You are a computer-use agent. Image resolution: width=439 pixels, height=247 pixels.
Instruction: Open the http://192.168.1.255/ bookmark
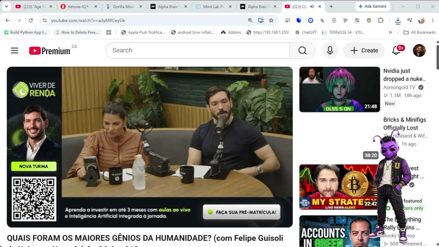pos(268,32)
